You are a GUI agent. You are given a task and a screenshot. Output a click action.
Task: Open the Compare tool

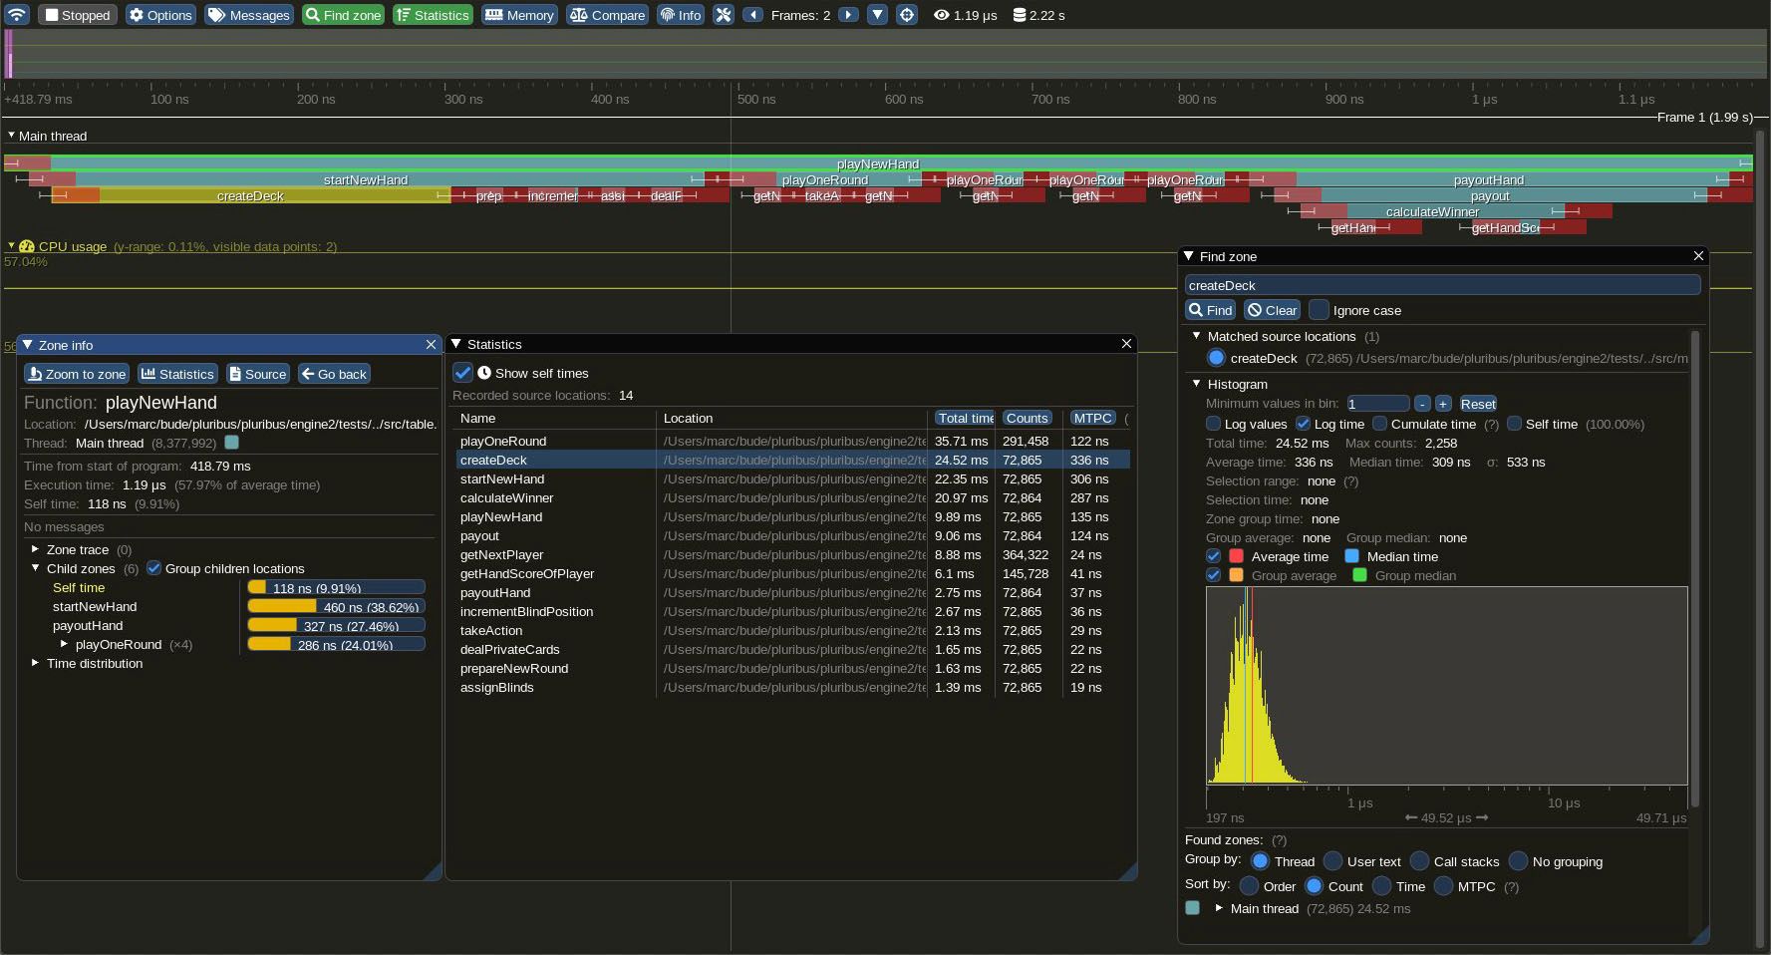[x=607, y=15]
